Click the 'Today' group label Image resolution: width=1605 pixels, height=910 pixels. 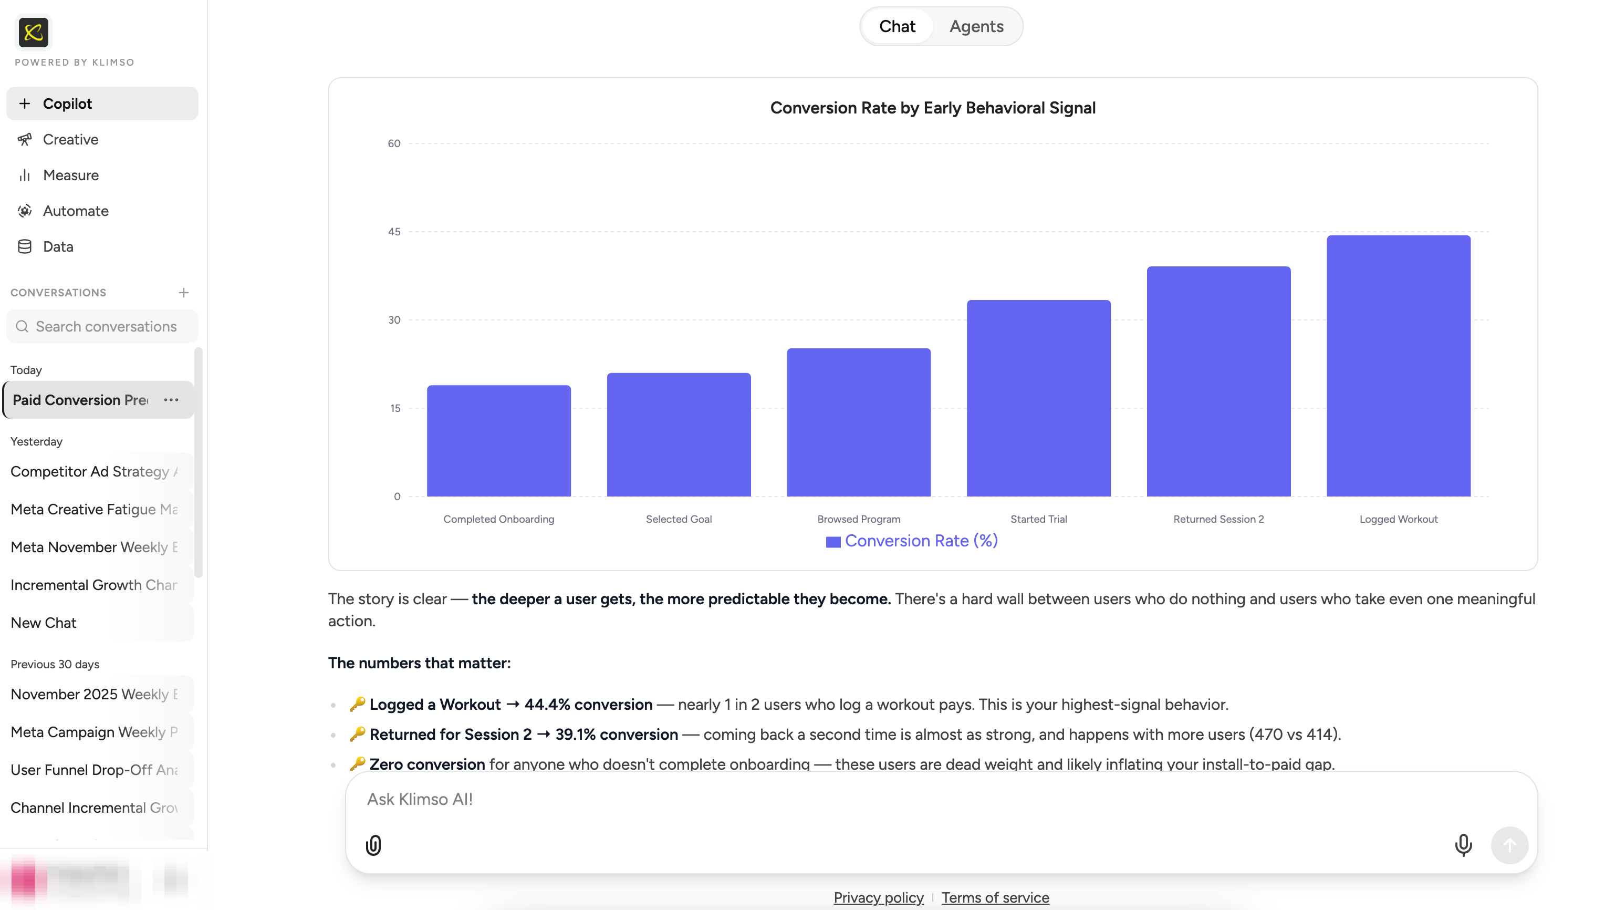pos(26,370)
